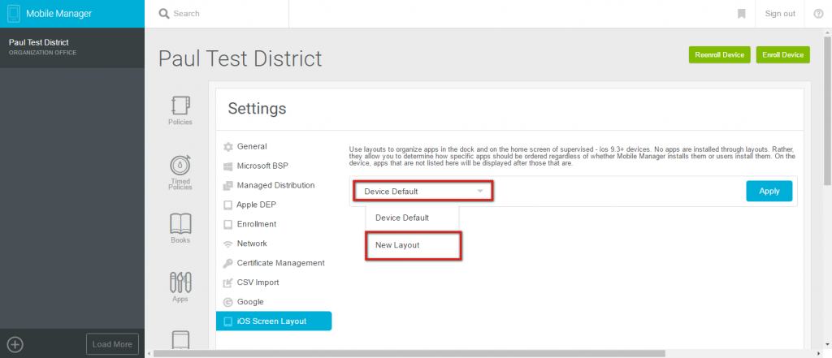Viewport: 832px width, 358px height.
Task: Click the iOS Screen Layout tablet icon
Action: (228, 321)
